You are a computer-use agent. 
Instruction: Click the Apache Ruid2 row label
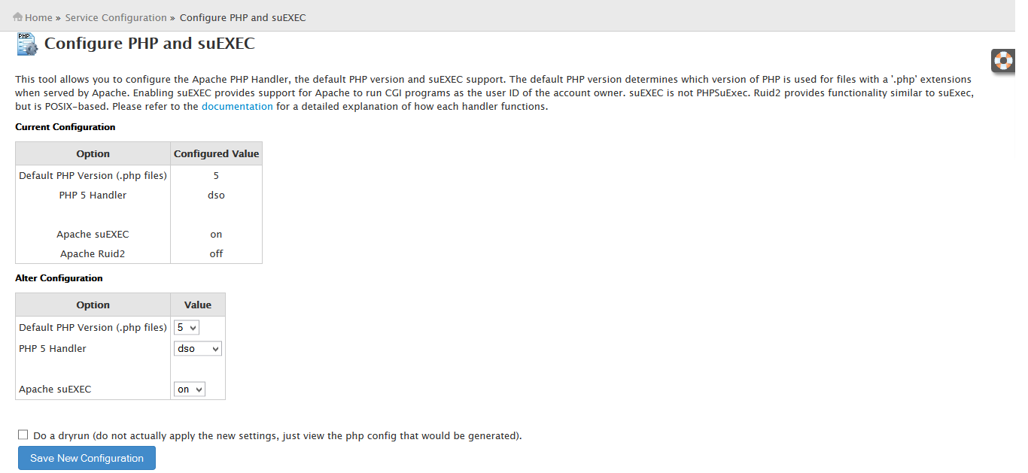[93, 253]
